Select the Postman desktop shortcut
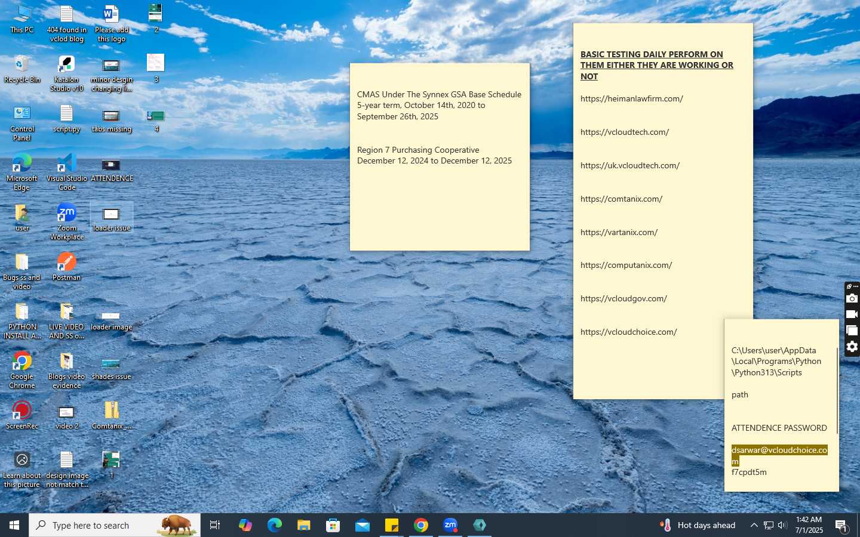The height and width of the screenshot is (537, 860). click(x=67, y=266)
